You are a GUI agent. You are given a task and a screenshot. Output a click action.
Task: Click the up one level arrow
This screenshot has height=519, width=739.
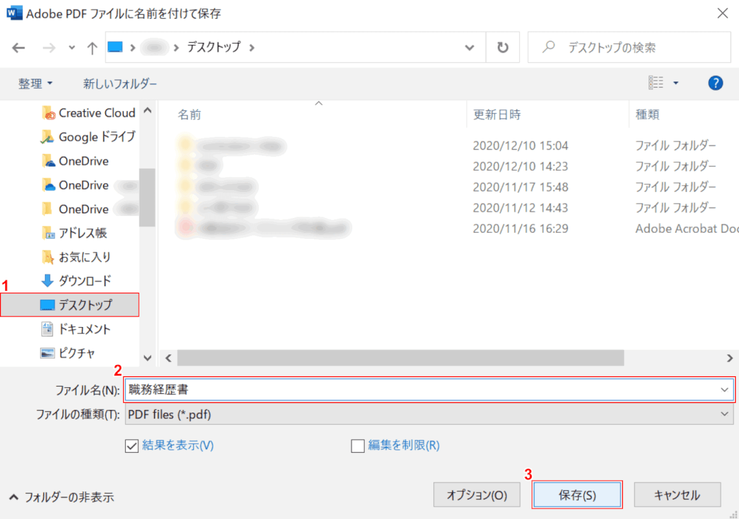[92, 47]
